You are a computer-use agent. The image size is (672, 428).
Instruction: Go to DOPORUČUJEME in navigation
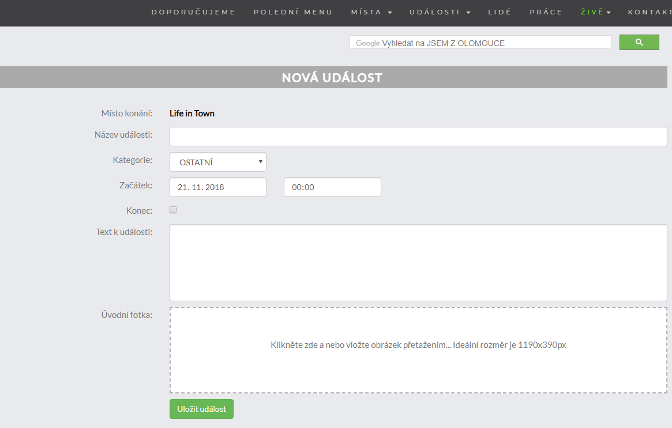(193, 12)
